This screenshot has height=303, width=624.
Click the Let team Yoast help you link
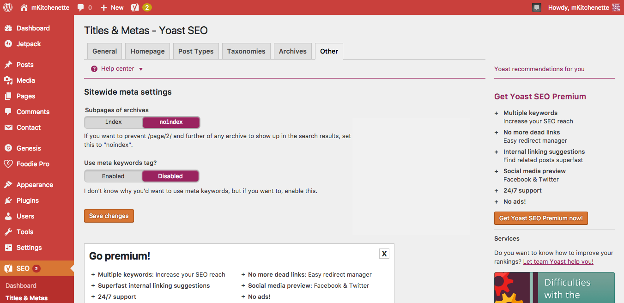[558, 261]
